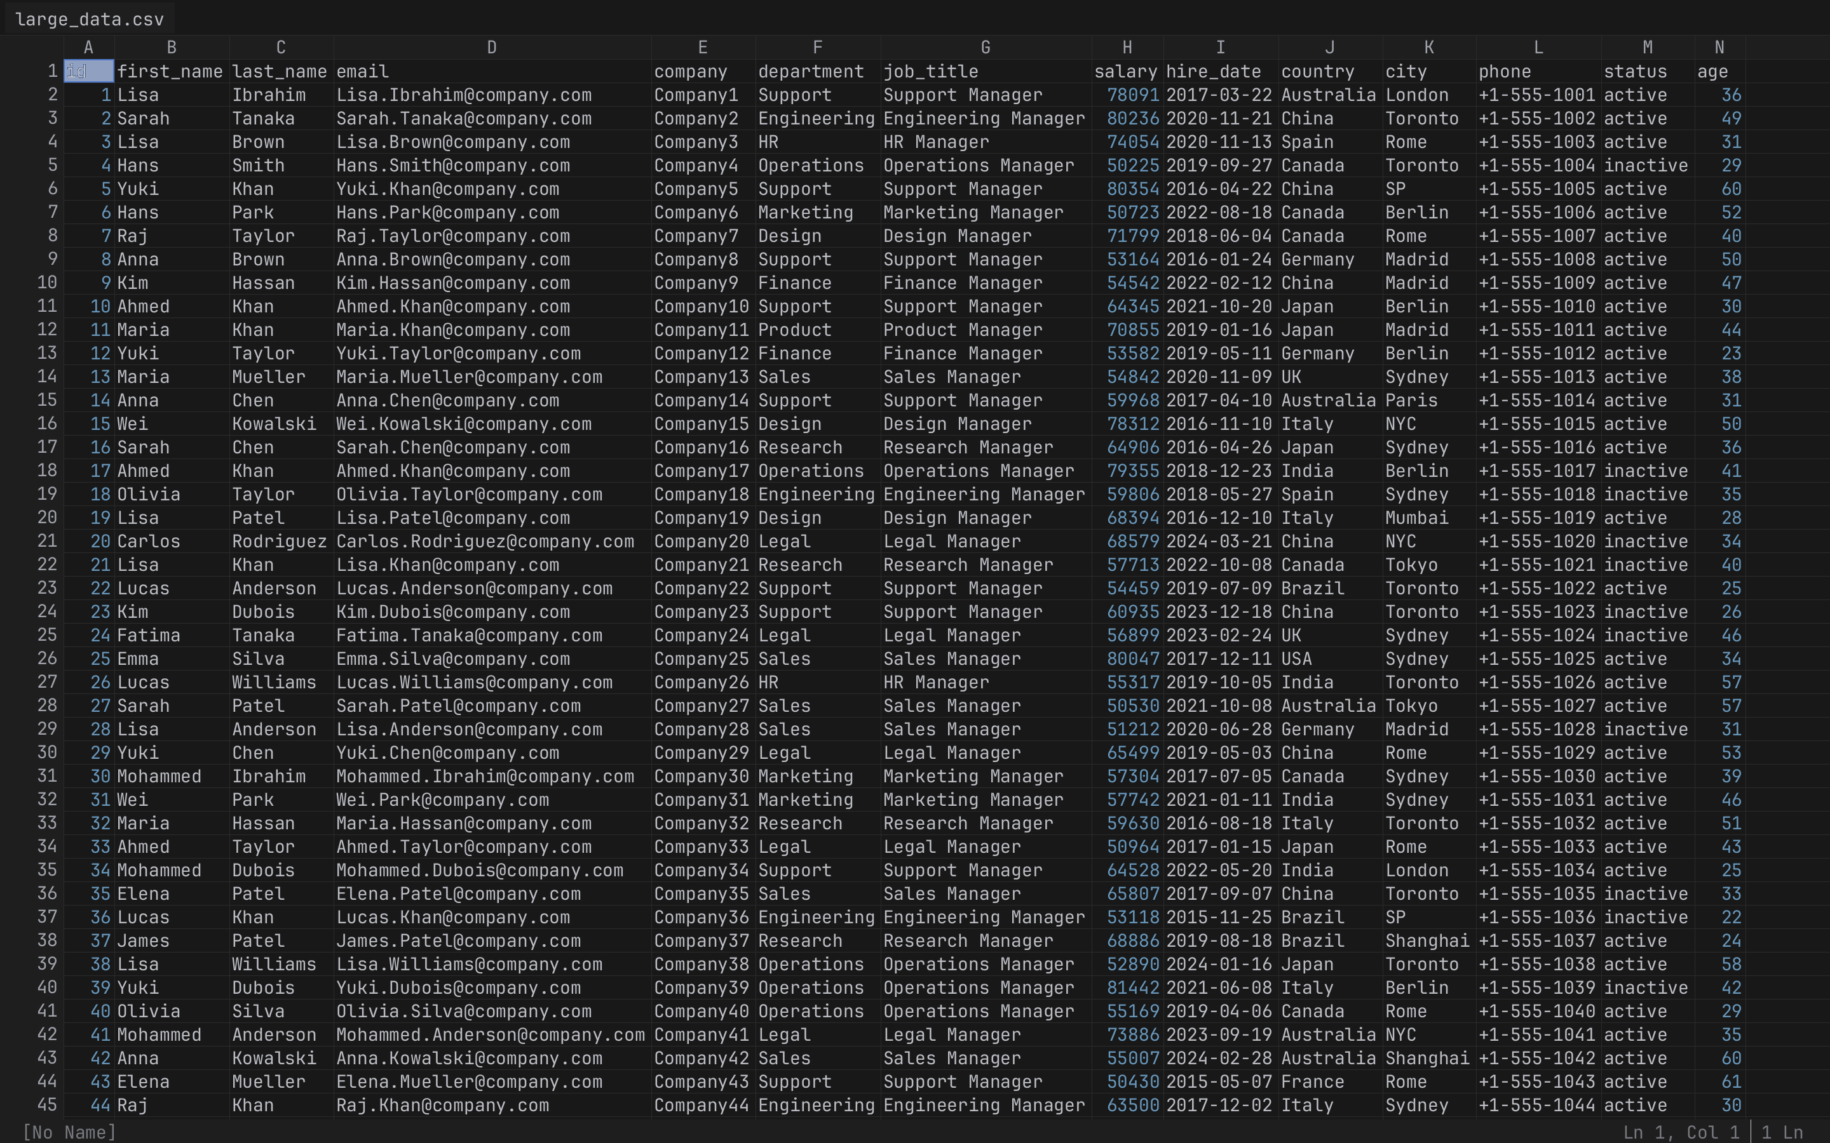Click row number 45

(x=47, y=1105)
